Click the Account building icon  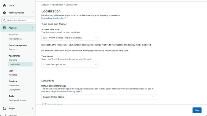tap(4, 28)
